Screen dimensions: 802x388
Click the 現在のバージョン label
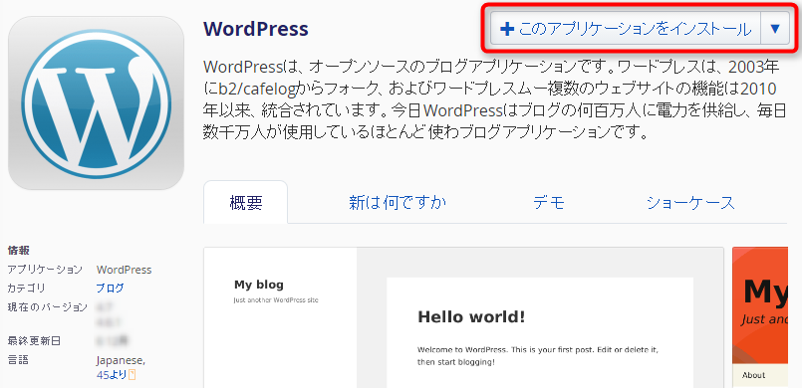[47, 306]
